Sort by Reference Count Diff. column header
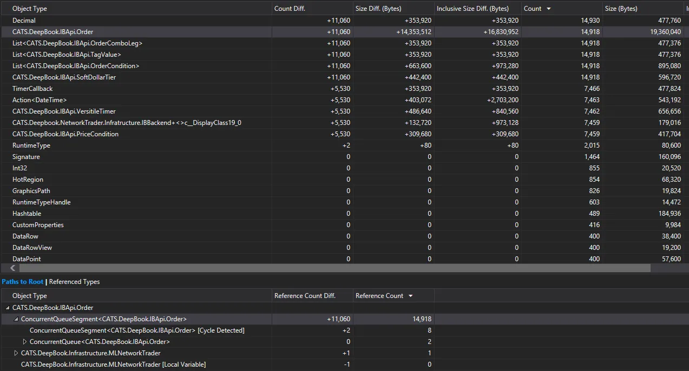 click(312, 296)
